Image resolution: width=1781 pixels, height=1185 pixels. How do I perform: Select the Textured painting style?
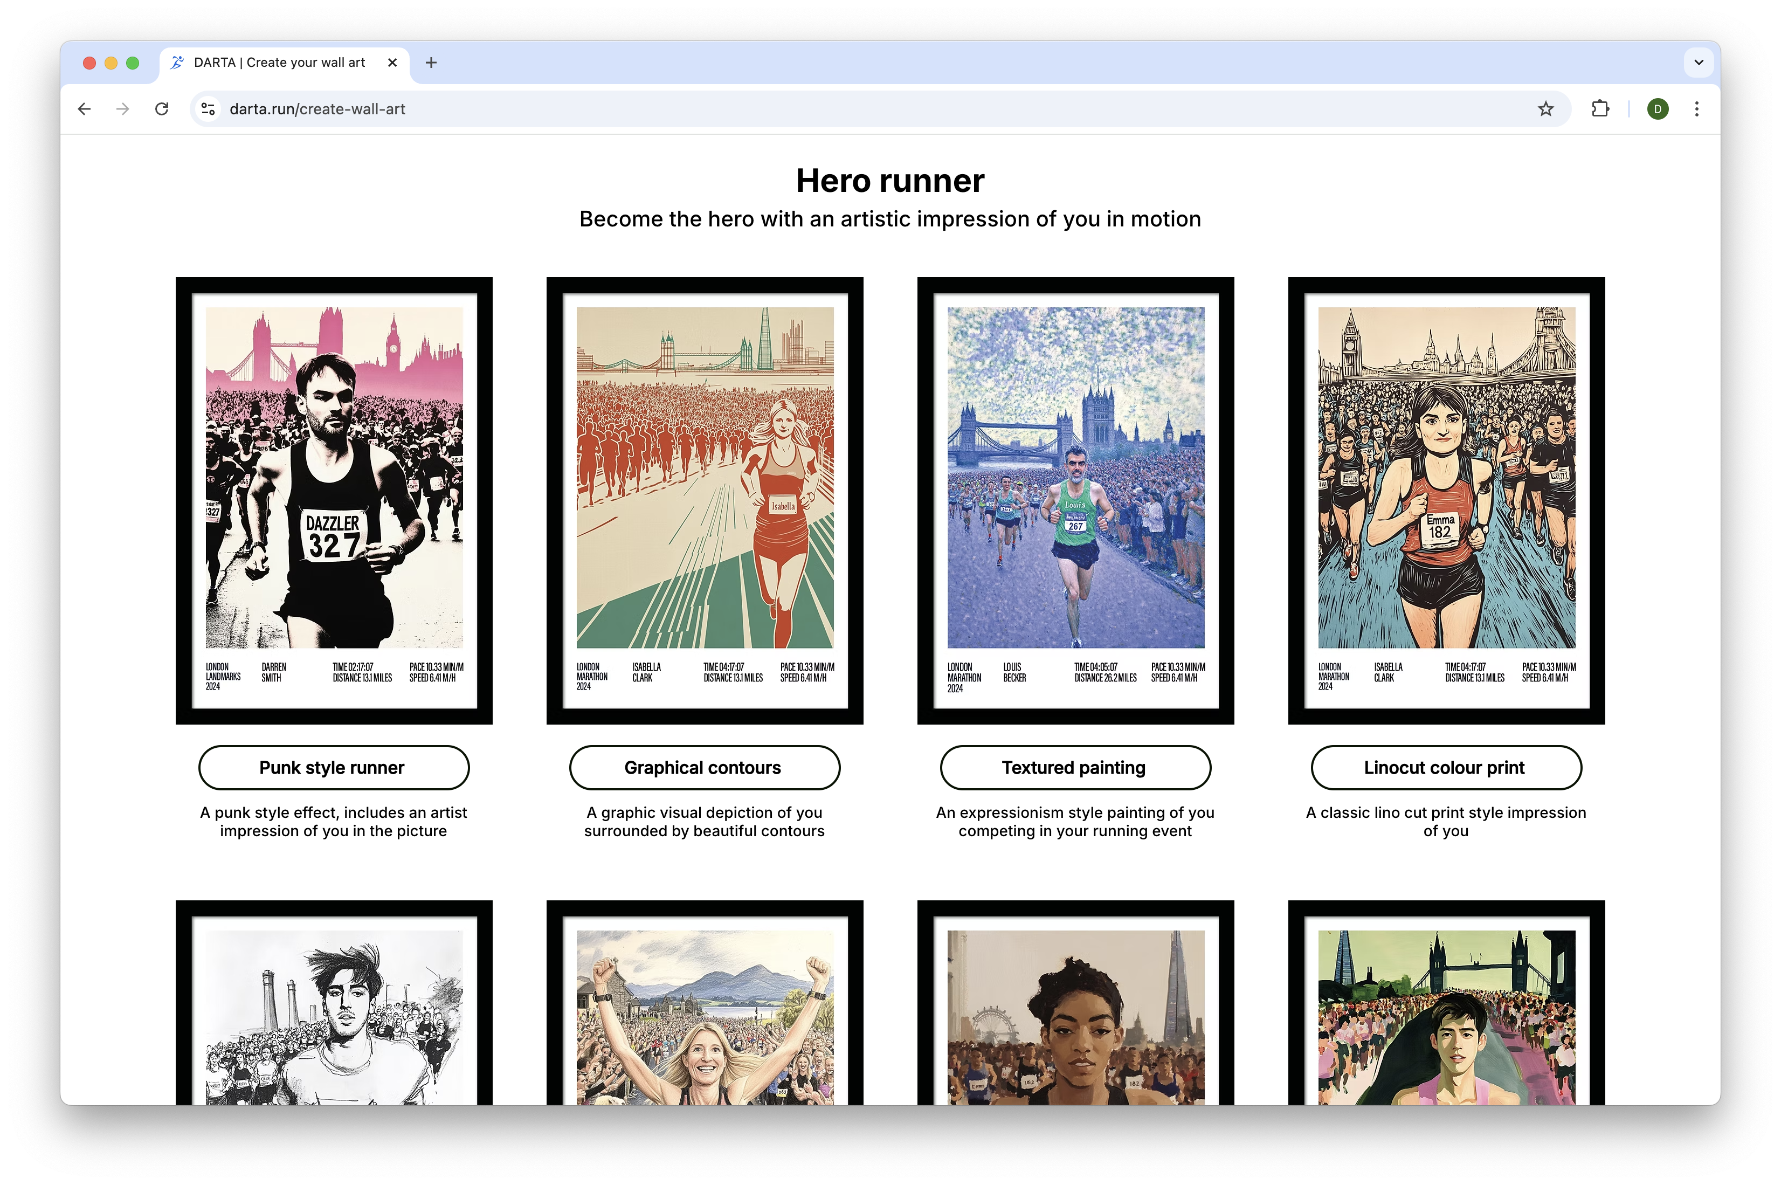(x=1074, y=767)
